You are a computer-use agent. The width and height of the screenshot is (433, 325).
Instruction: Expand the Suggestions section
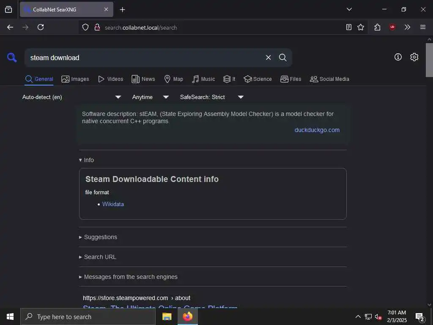[x=98, y=237]
